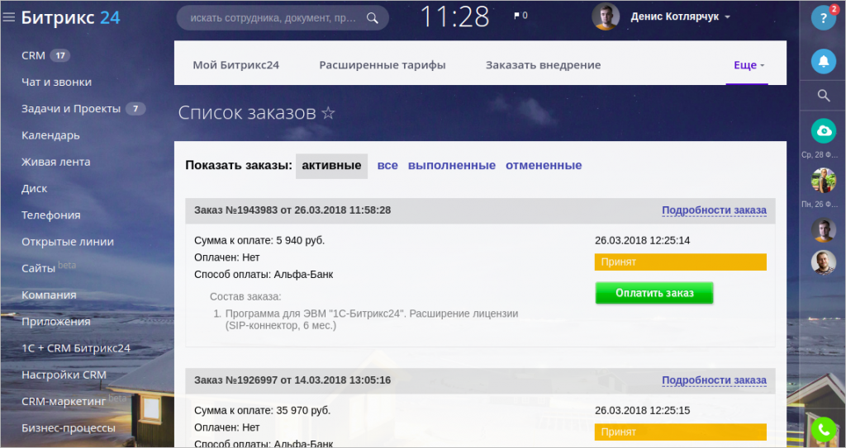Viewport: 846px width, 448px height.
Task: Toggle the hamburger menu beside Битрикс 24
Action: [x=8, y=17]
